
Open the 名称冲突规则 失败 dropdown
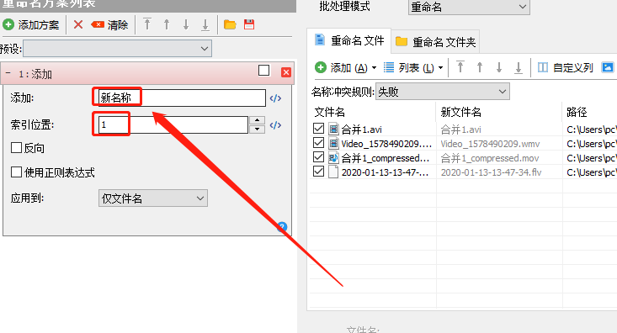tap(442, 92)
